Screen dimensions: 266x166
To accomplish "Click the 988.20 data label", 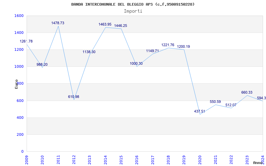I will pyautogui.click(x=42, y=64).
